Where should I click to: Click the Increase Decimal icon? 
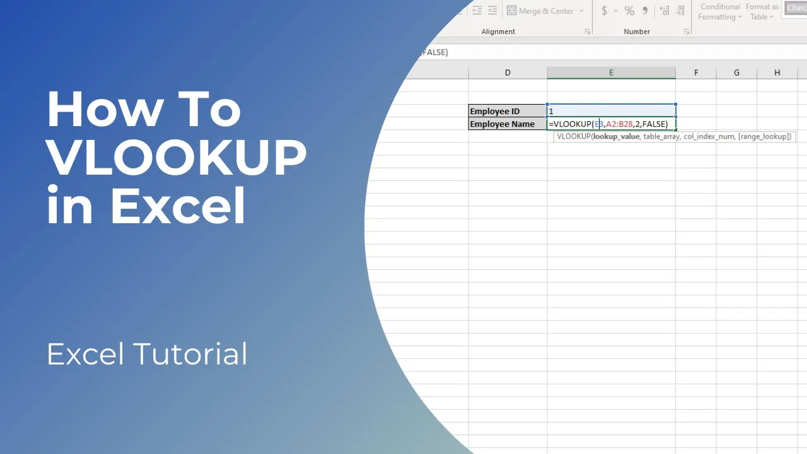click(665, 11)
